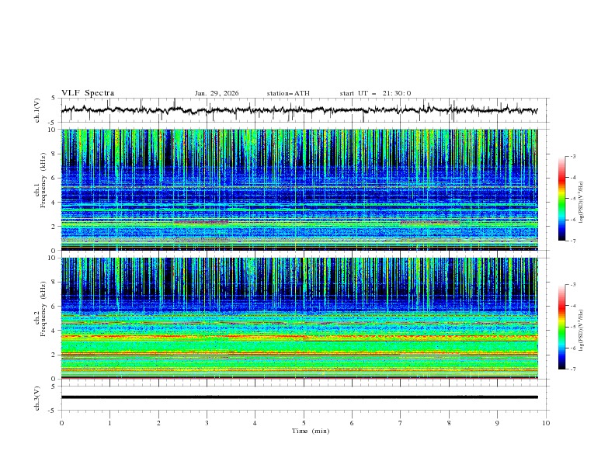Screen dimensions: 615x475
Task: Click the "-3" label on upper colorbar
Action: (572, 157)
